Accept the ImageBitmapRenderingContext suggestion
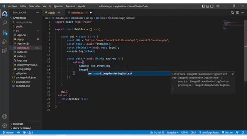Image resolution: width=247 pixels, height=139 pixels. pos(129,74)
